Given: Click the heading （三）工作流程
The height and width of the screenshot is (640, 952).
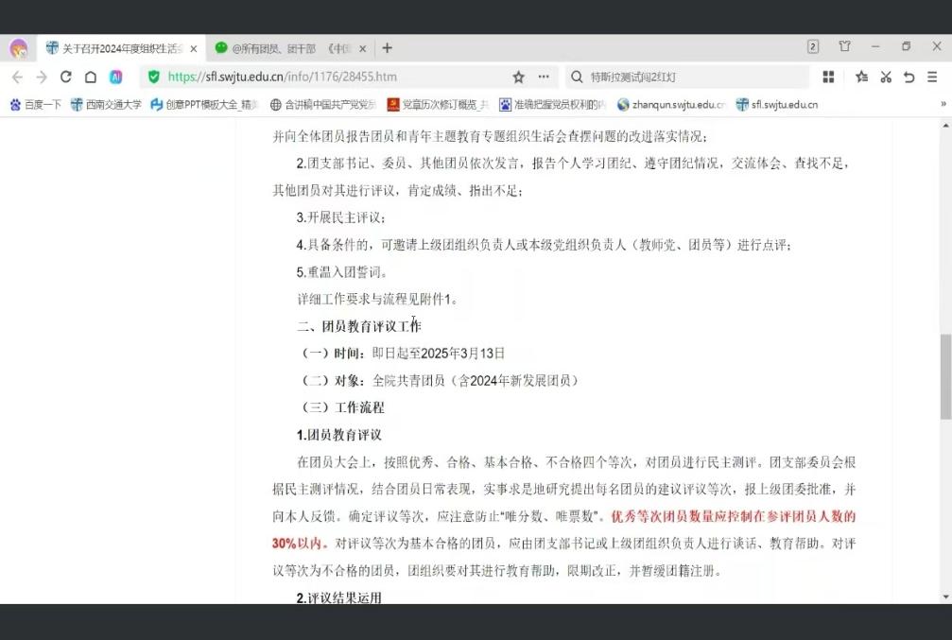Looking at the screenshot, I should point(341,407).
